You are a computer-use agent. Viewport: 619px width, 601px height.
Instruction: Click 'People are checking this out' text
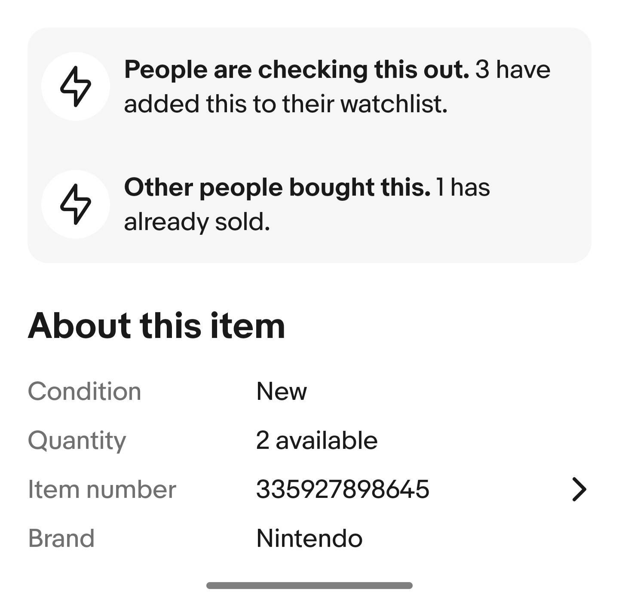(x=297, y=70)
